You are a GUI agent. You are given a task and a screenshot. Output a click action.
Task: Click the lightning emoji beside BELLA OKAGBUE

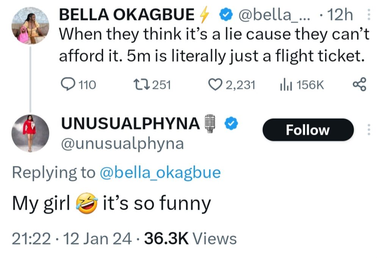click(x=204, y=15)
